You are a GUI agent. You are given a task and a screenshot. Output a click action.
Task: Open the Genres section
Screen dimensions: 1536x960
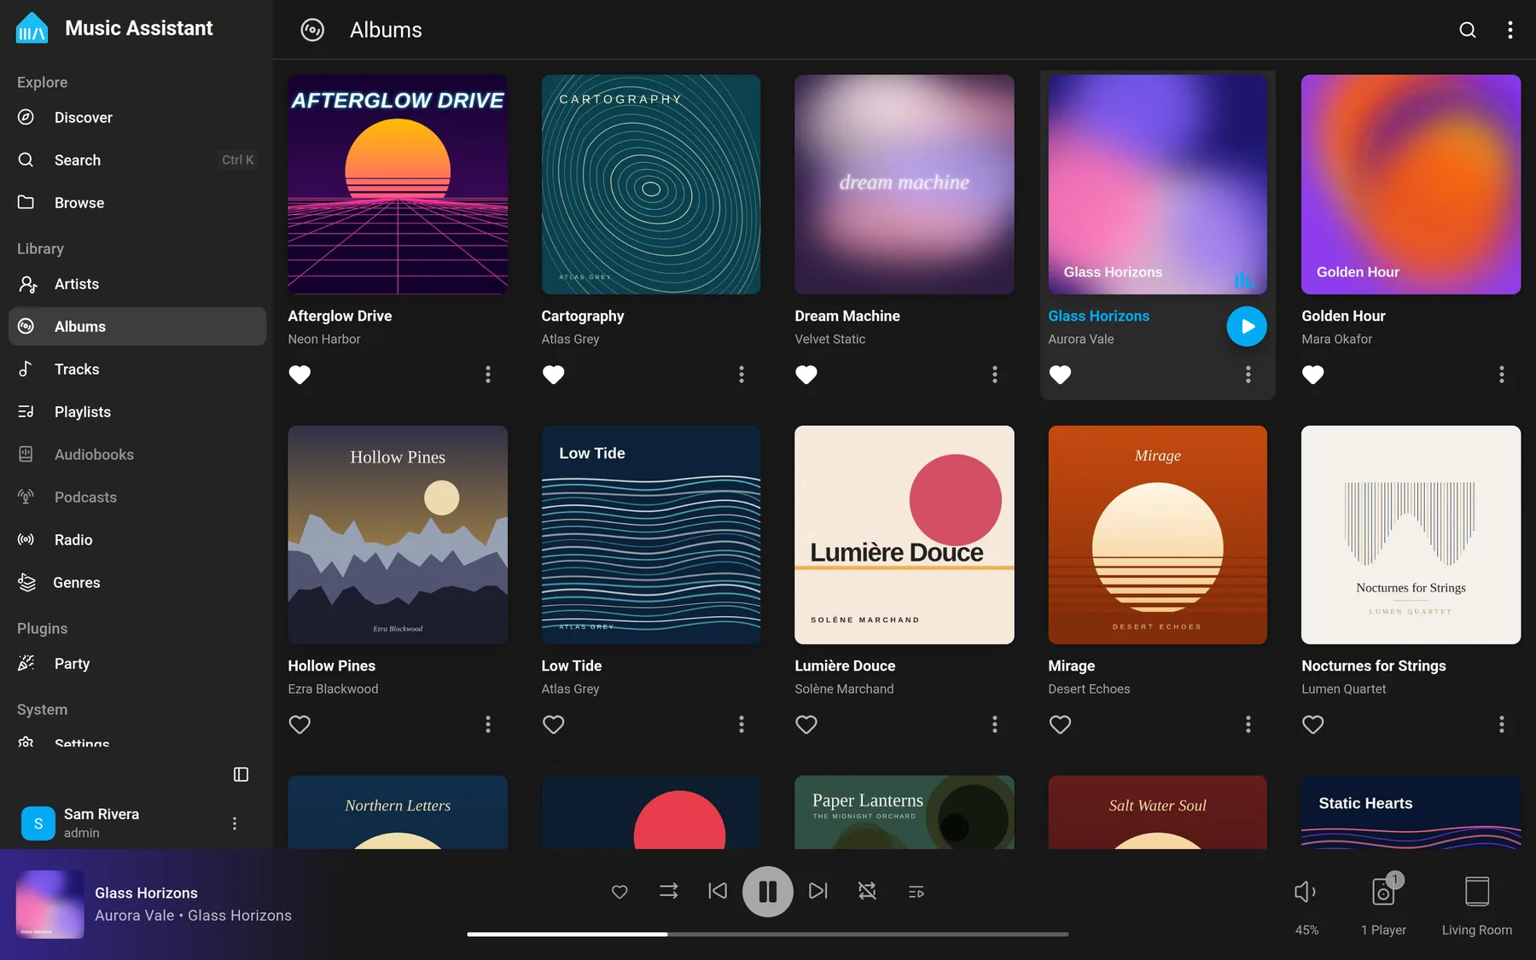137,583
